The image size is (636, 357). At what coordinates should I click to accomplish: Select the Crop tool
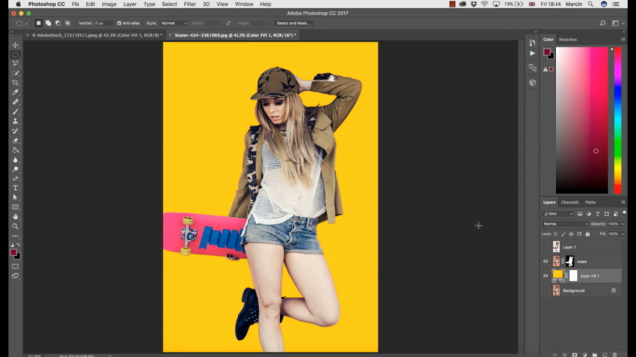click(16, 83)
